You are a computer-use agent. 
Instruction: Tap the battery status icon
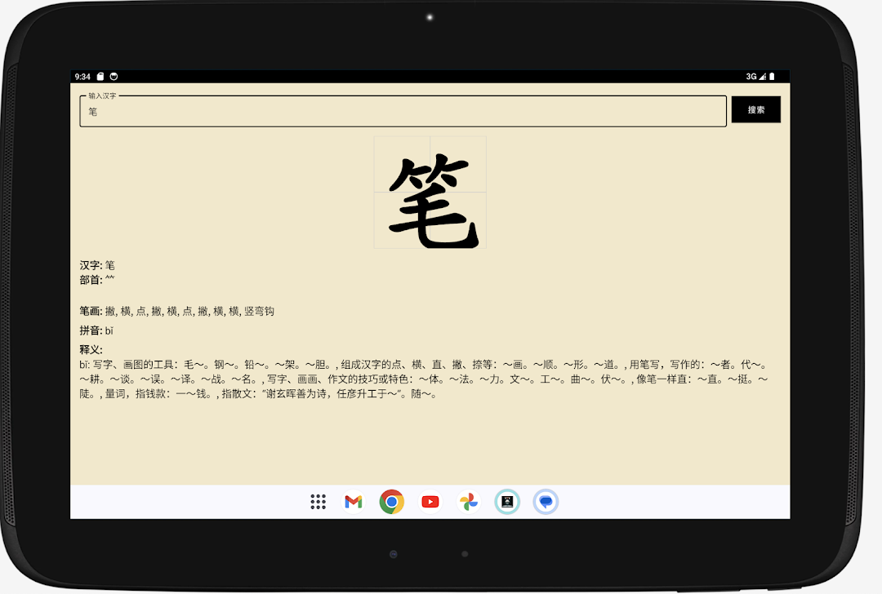pyautogui.click(x=772, y=77)
